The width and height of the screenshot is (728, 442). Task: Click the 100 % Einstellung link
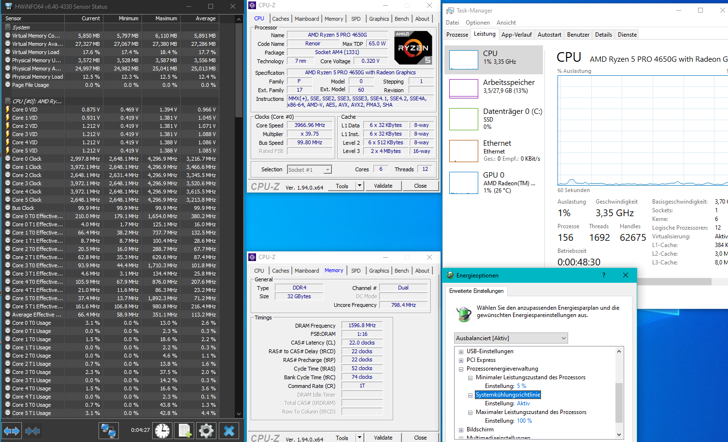[524, 421]
